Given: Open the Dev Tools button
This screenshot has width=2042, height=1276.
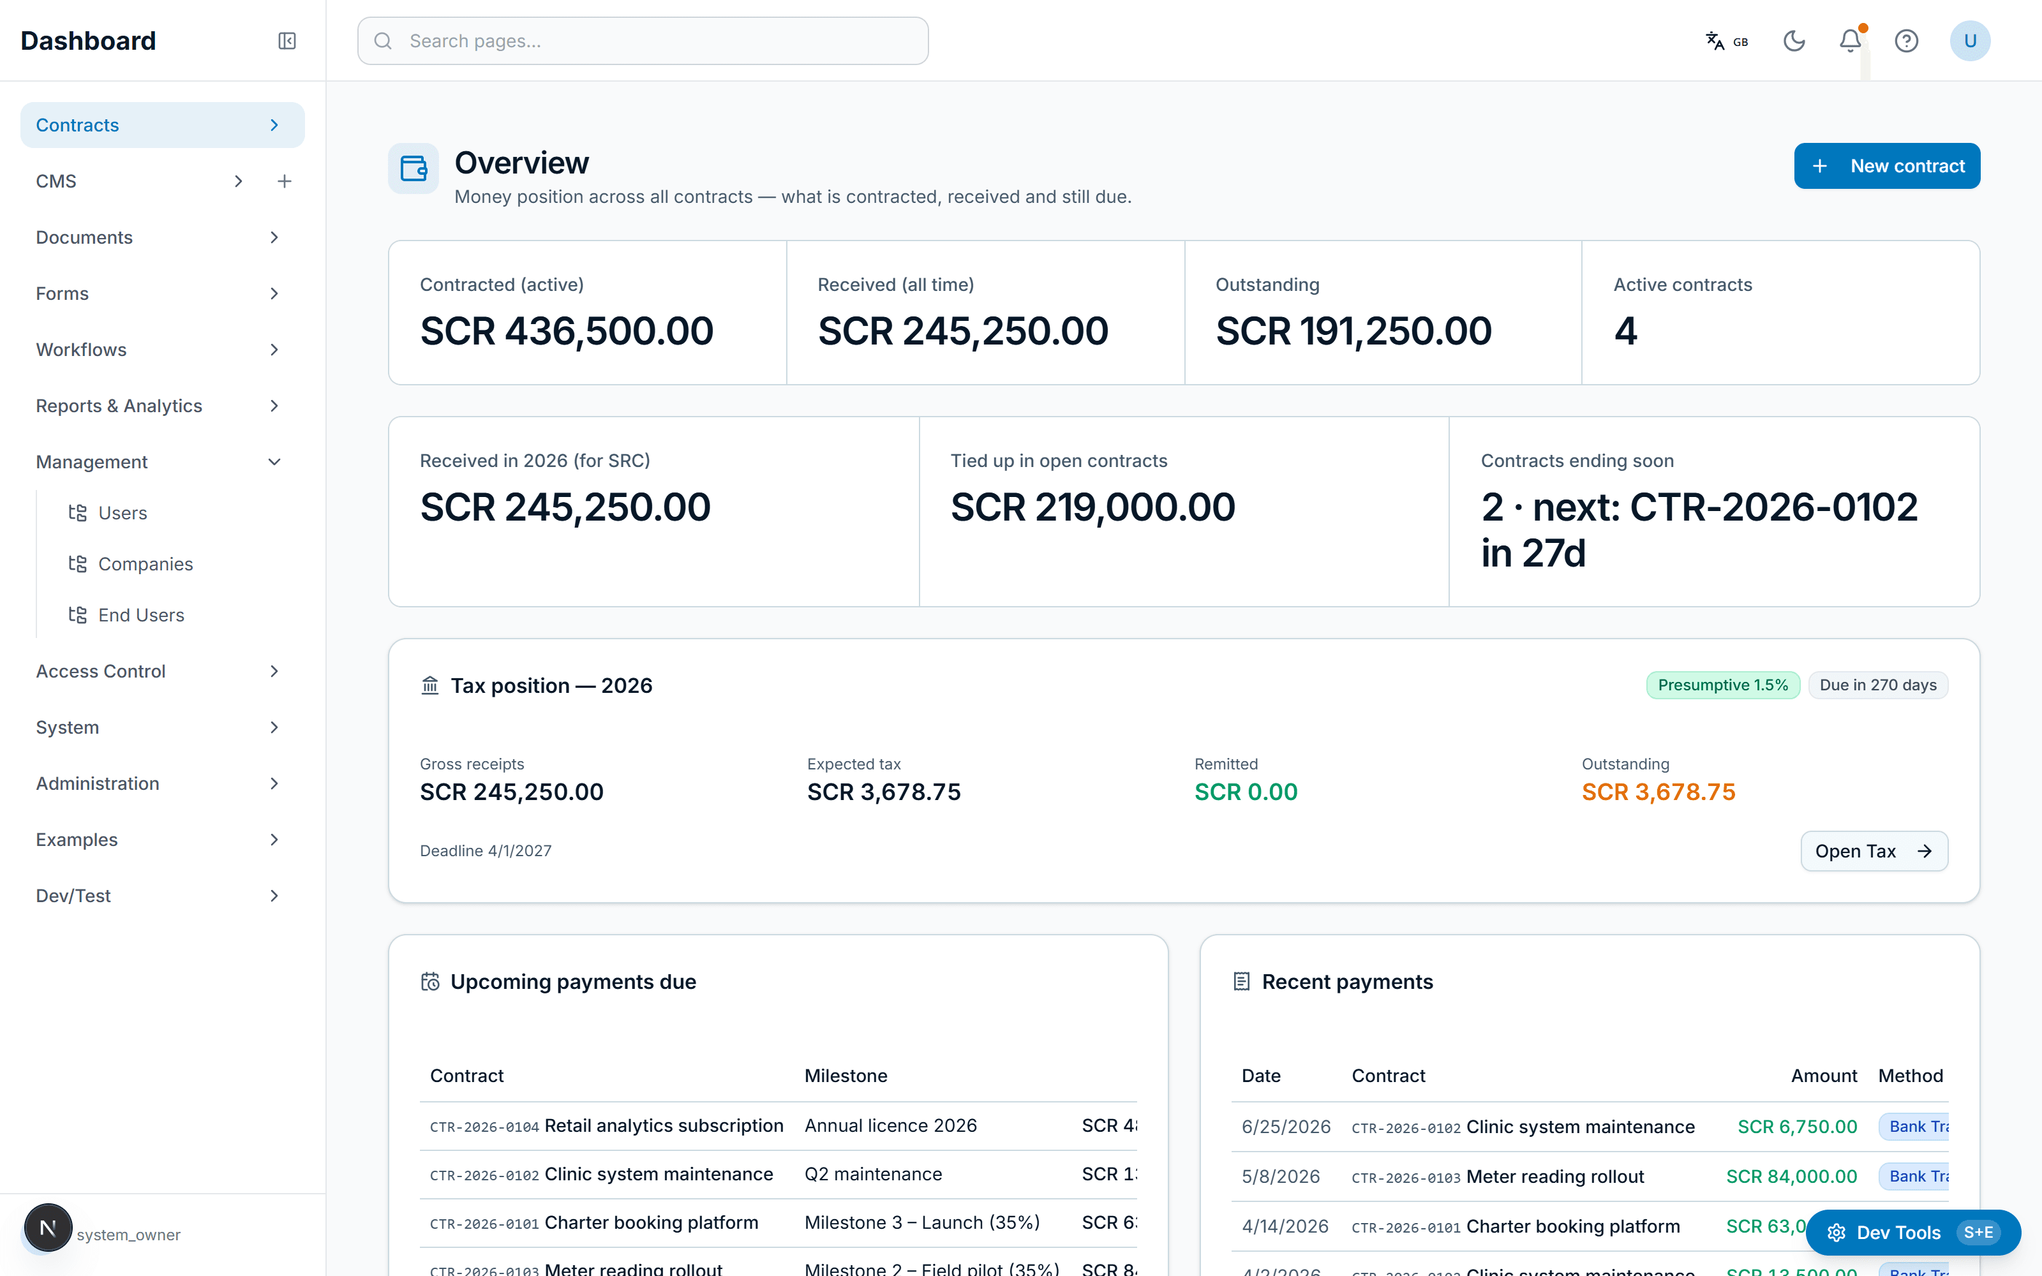Looking at the screenshot, I should 1913,1233.
